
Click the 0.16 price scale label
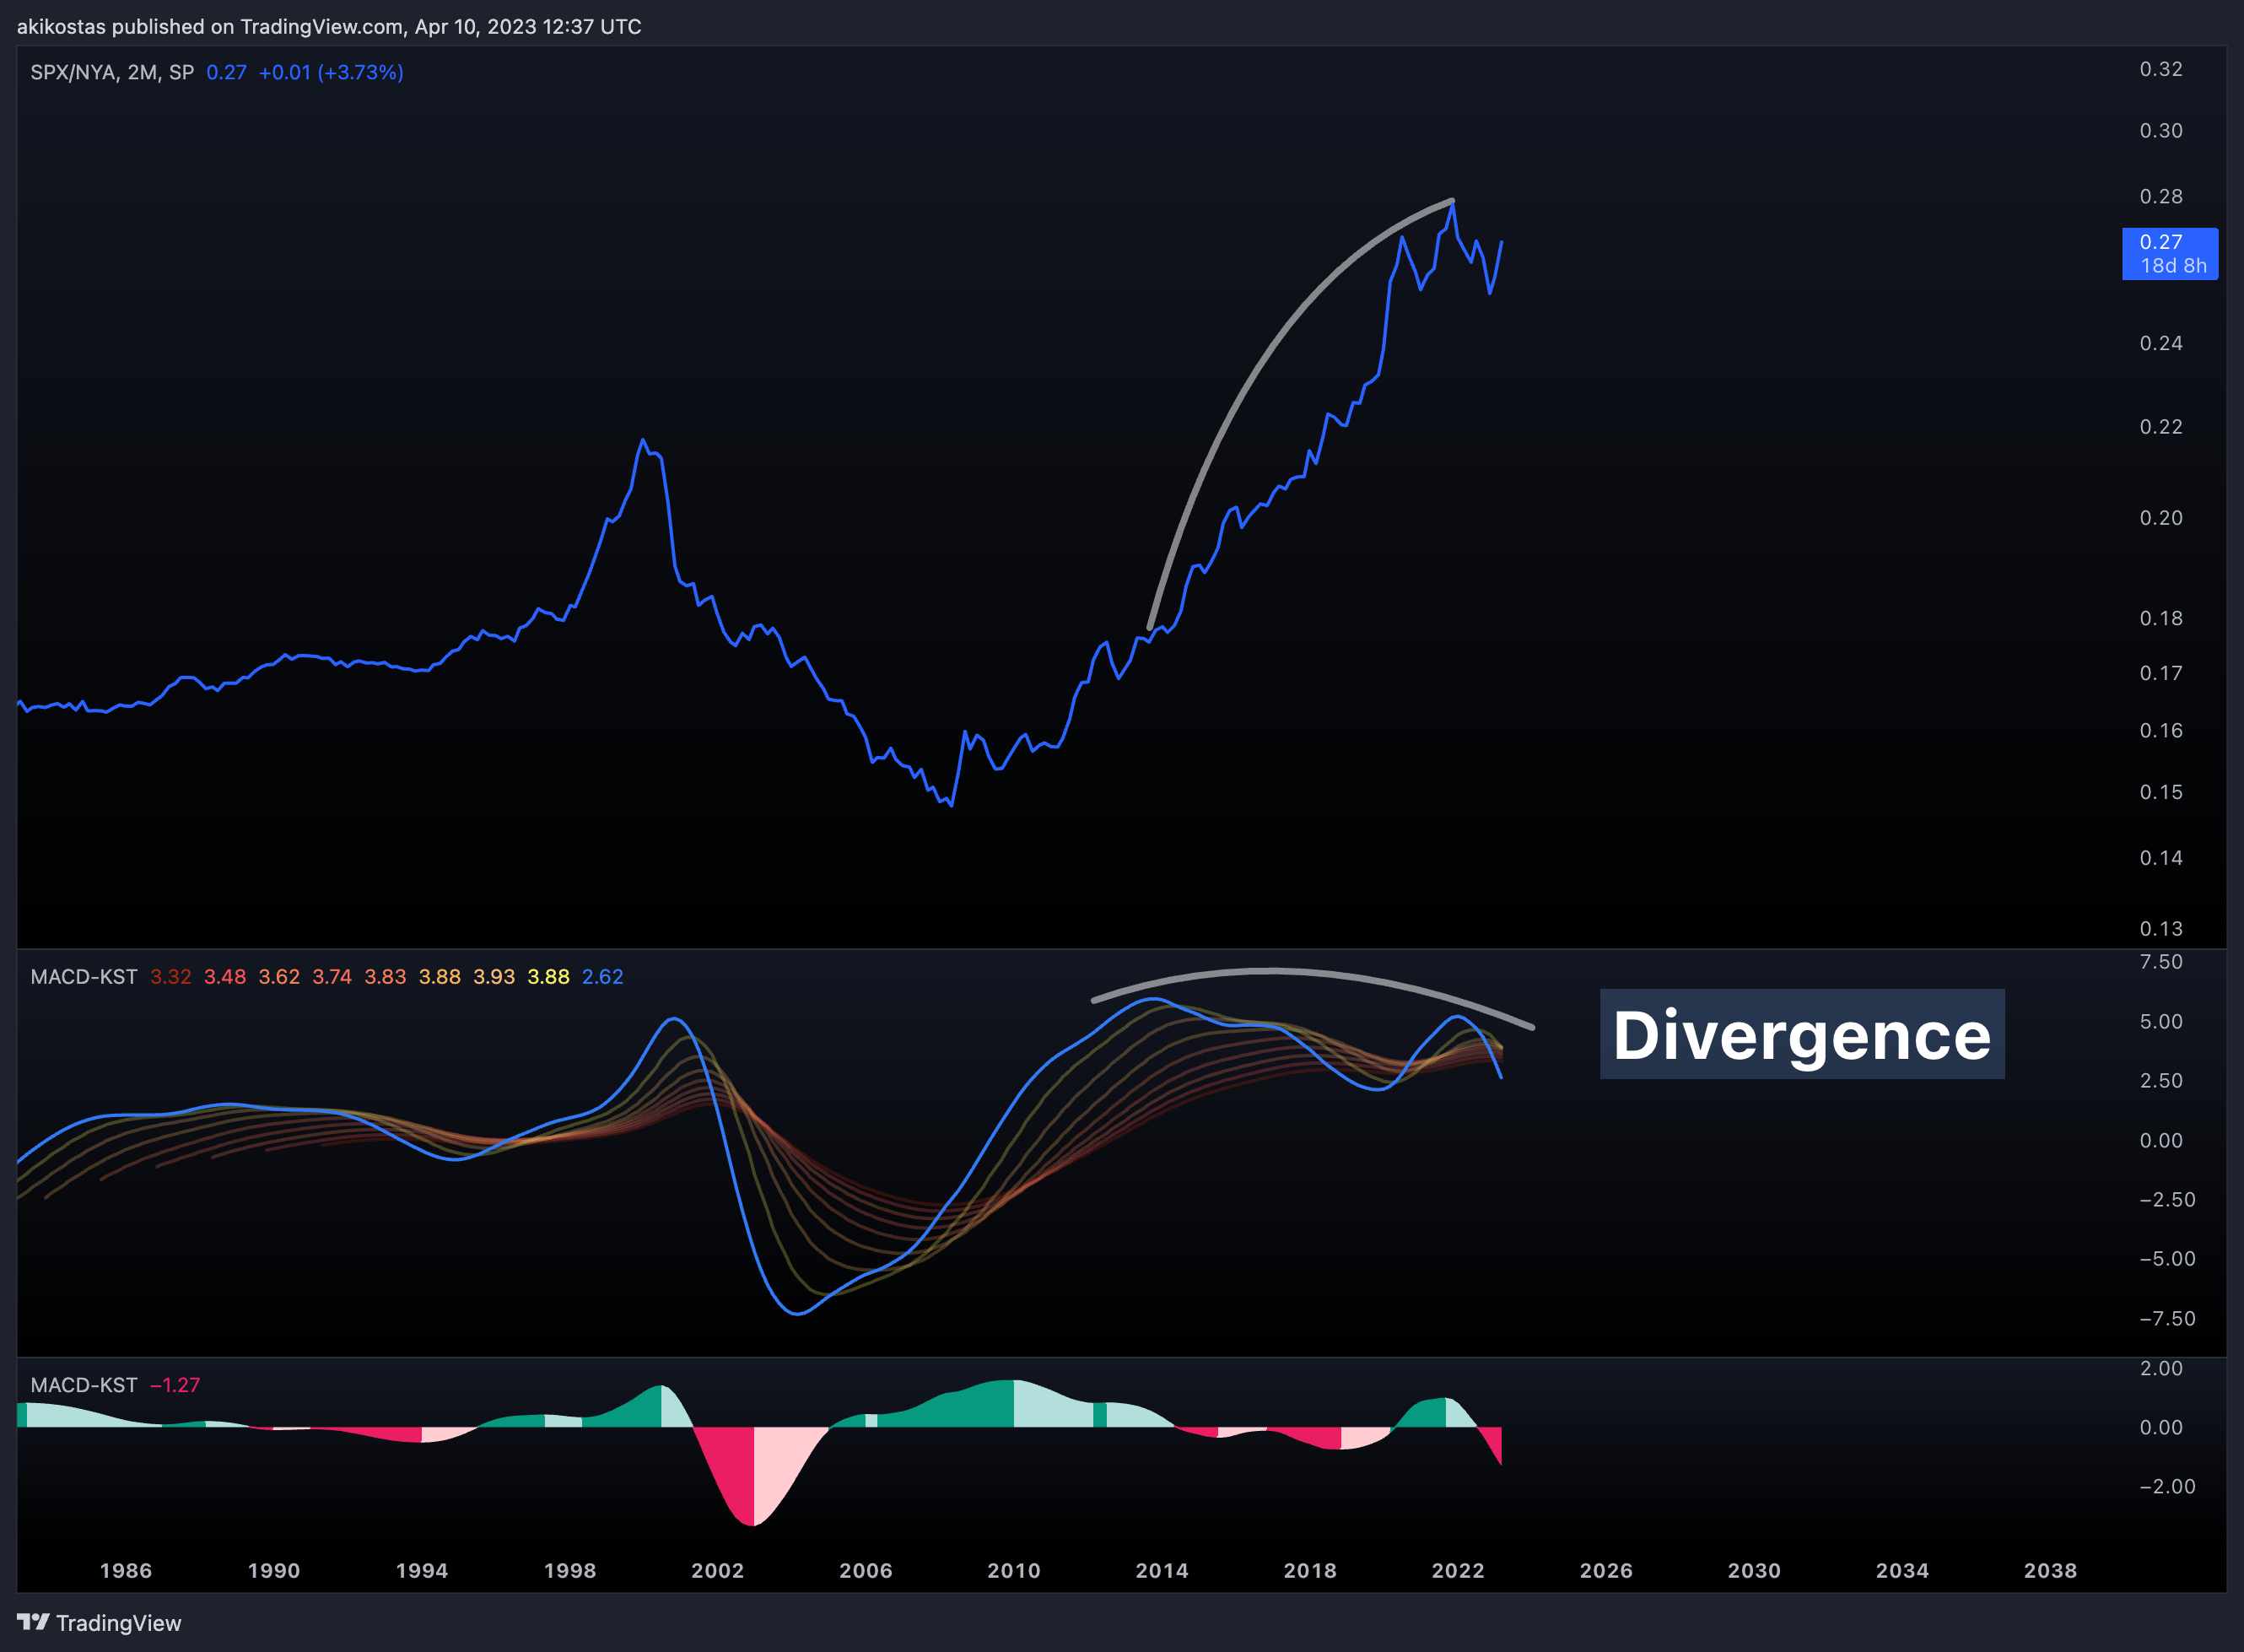tap(2161, 731)
